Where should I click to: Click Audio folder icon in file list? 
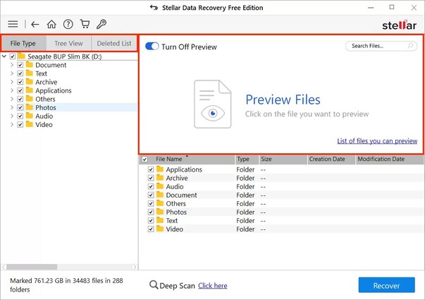160,186
